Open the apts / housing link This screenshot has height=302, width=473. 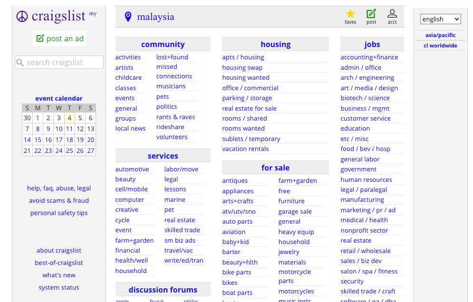pos(243,57)
